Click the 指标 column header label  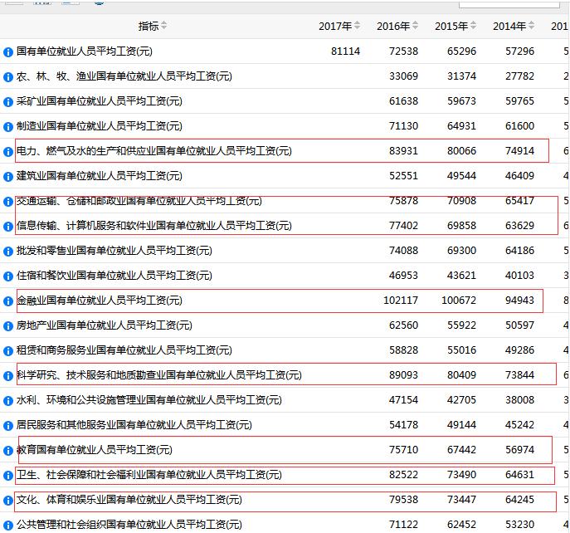[149, 26]
